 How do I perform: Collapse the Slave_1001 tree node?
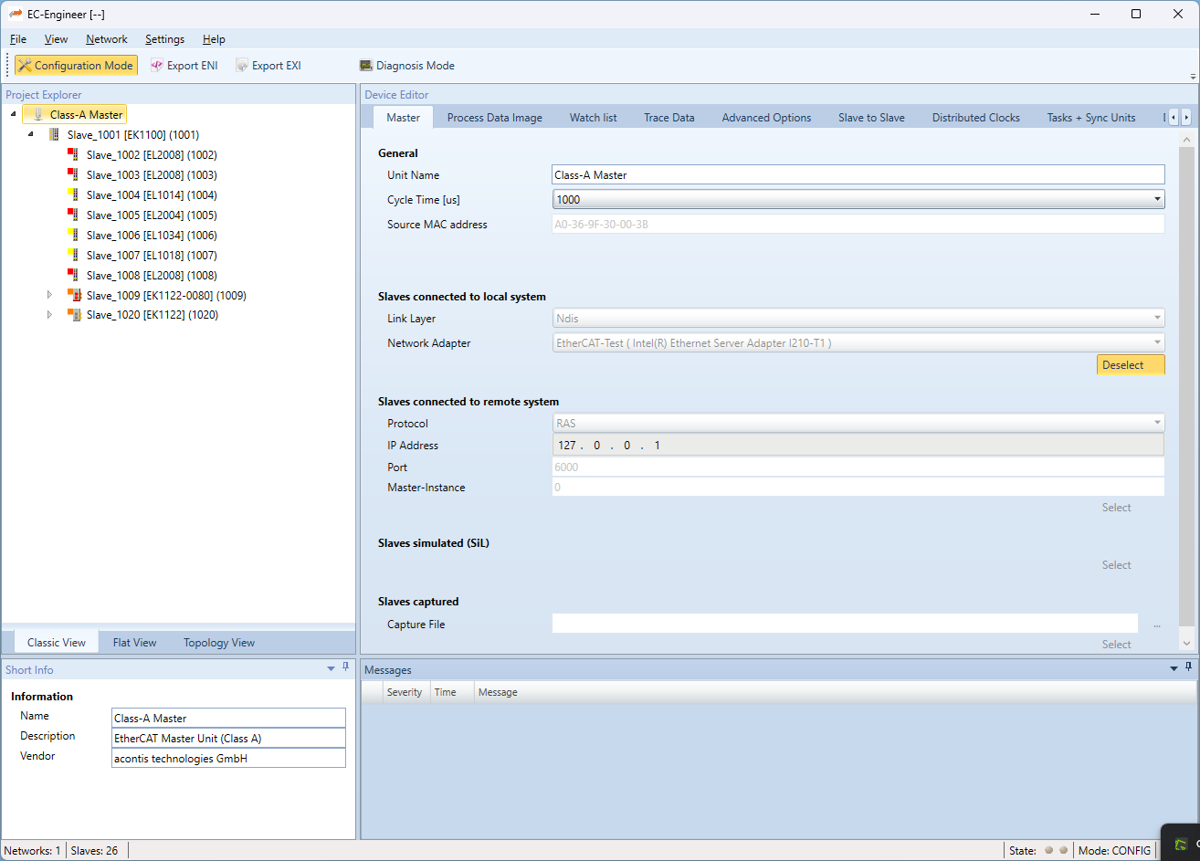point(31,135)
